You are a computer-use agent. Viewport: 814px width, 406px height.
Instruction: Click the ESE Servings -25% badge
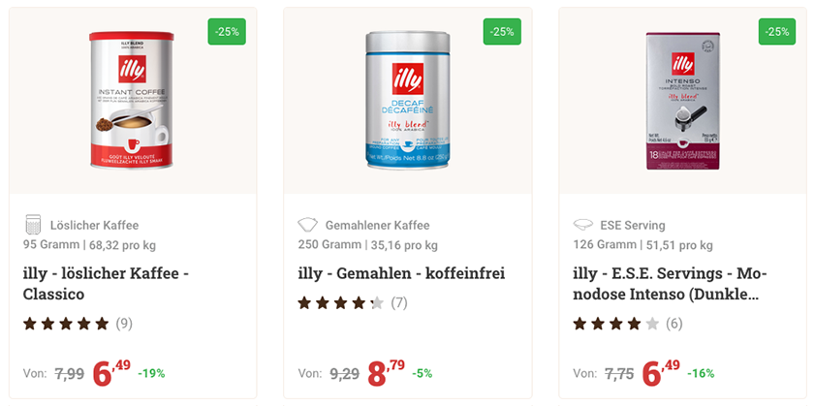click(x=777, y=32)
